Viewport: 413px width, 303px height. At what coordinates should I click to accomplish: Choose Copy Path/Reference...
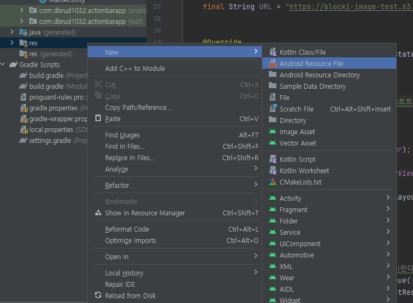pos(175,107)
